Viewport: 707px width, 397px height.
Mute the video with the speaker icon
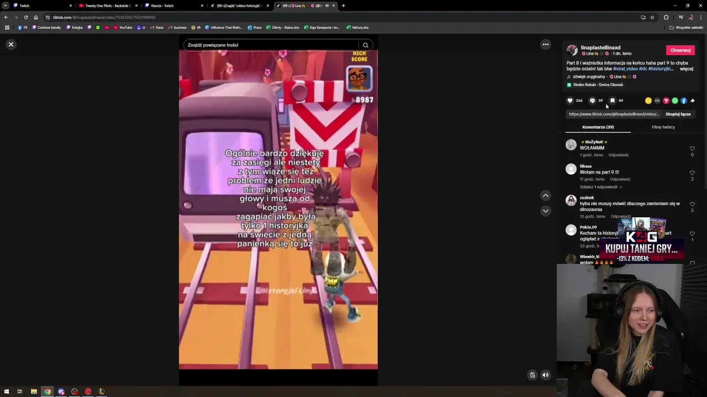click(545, 375)
